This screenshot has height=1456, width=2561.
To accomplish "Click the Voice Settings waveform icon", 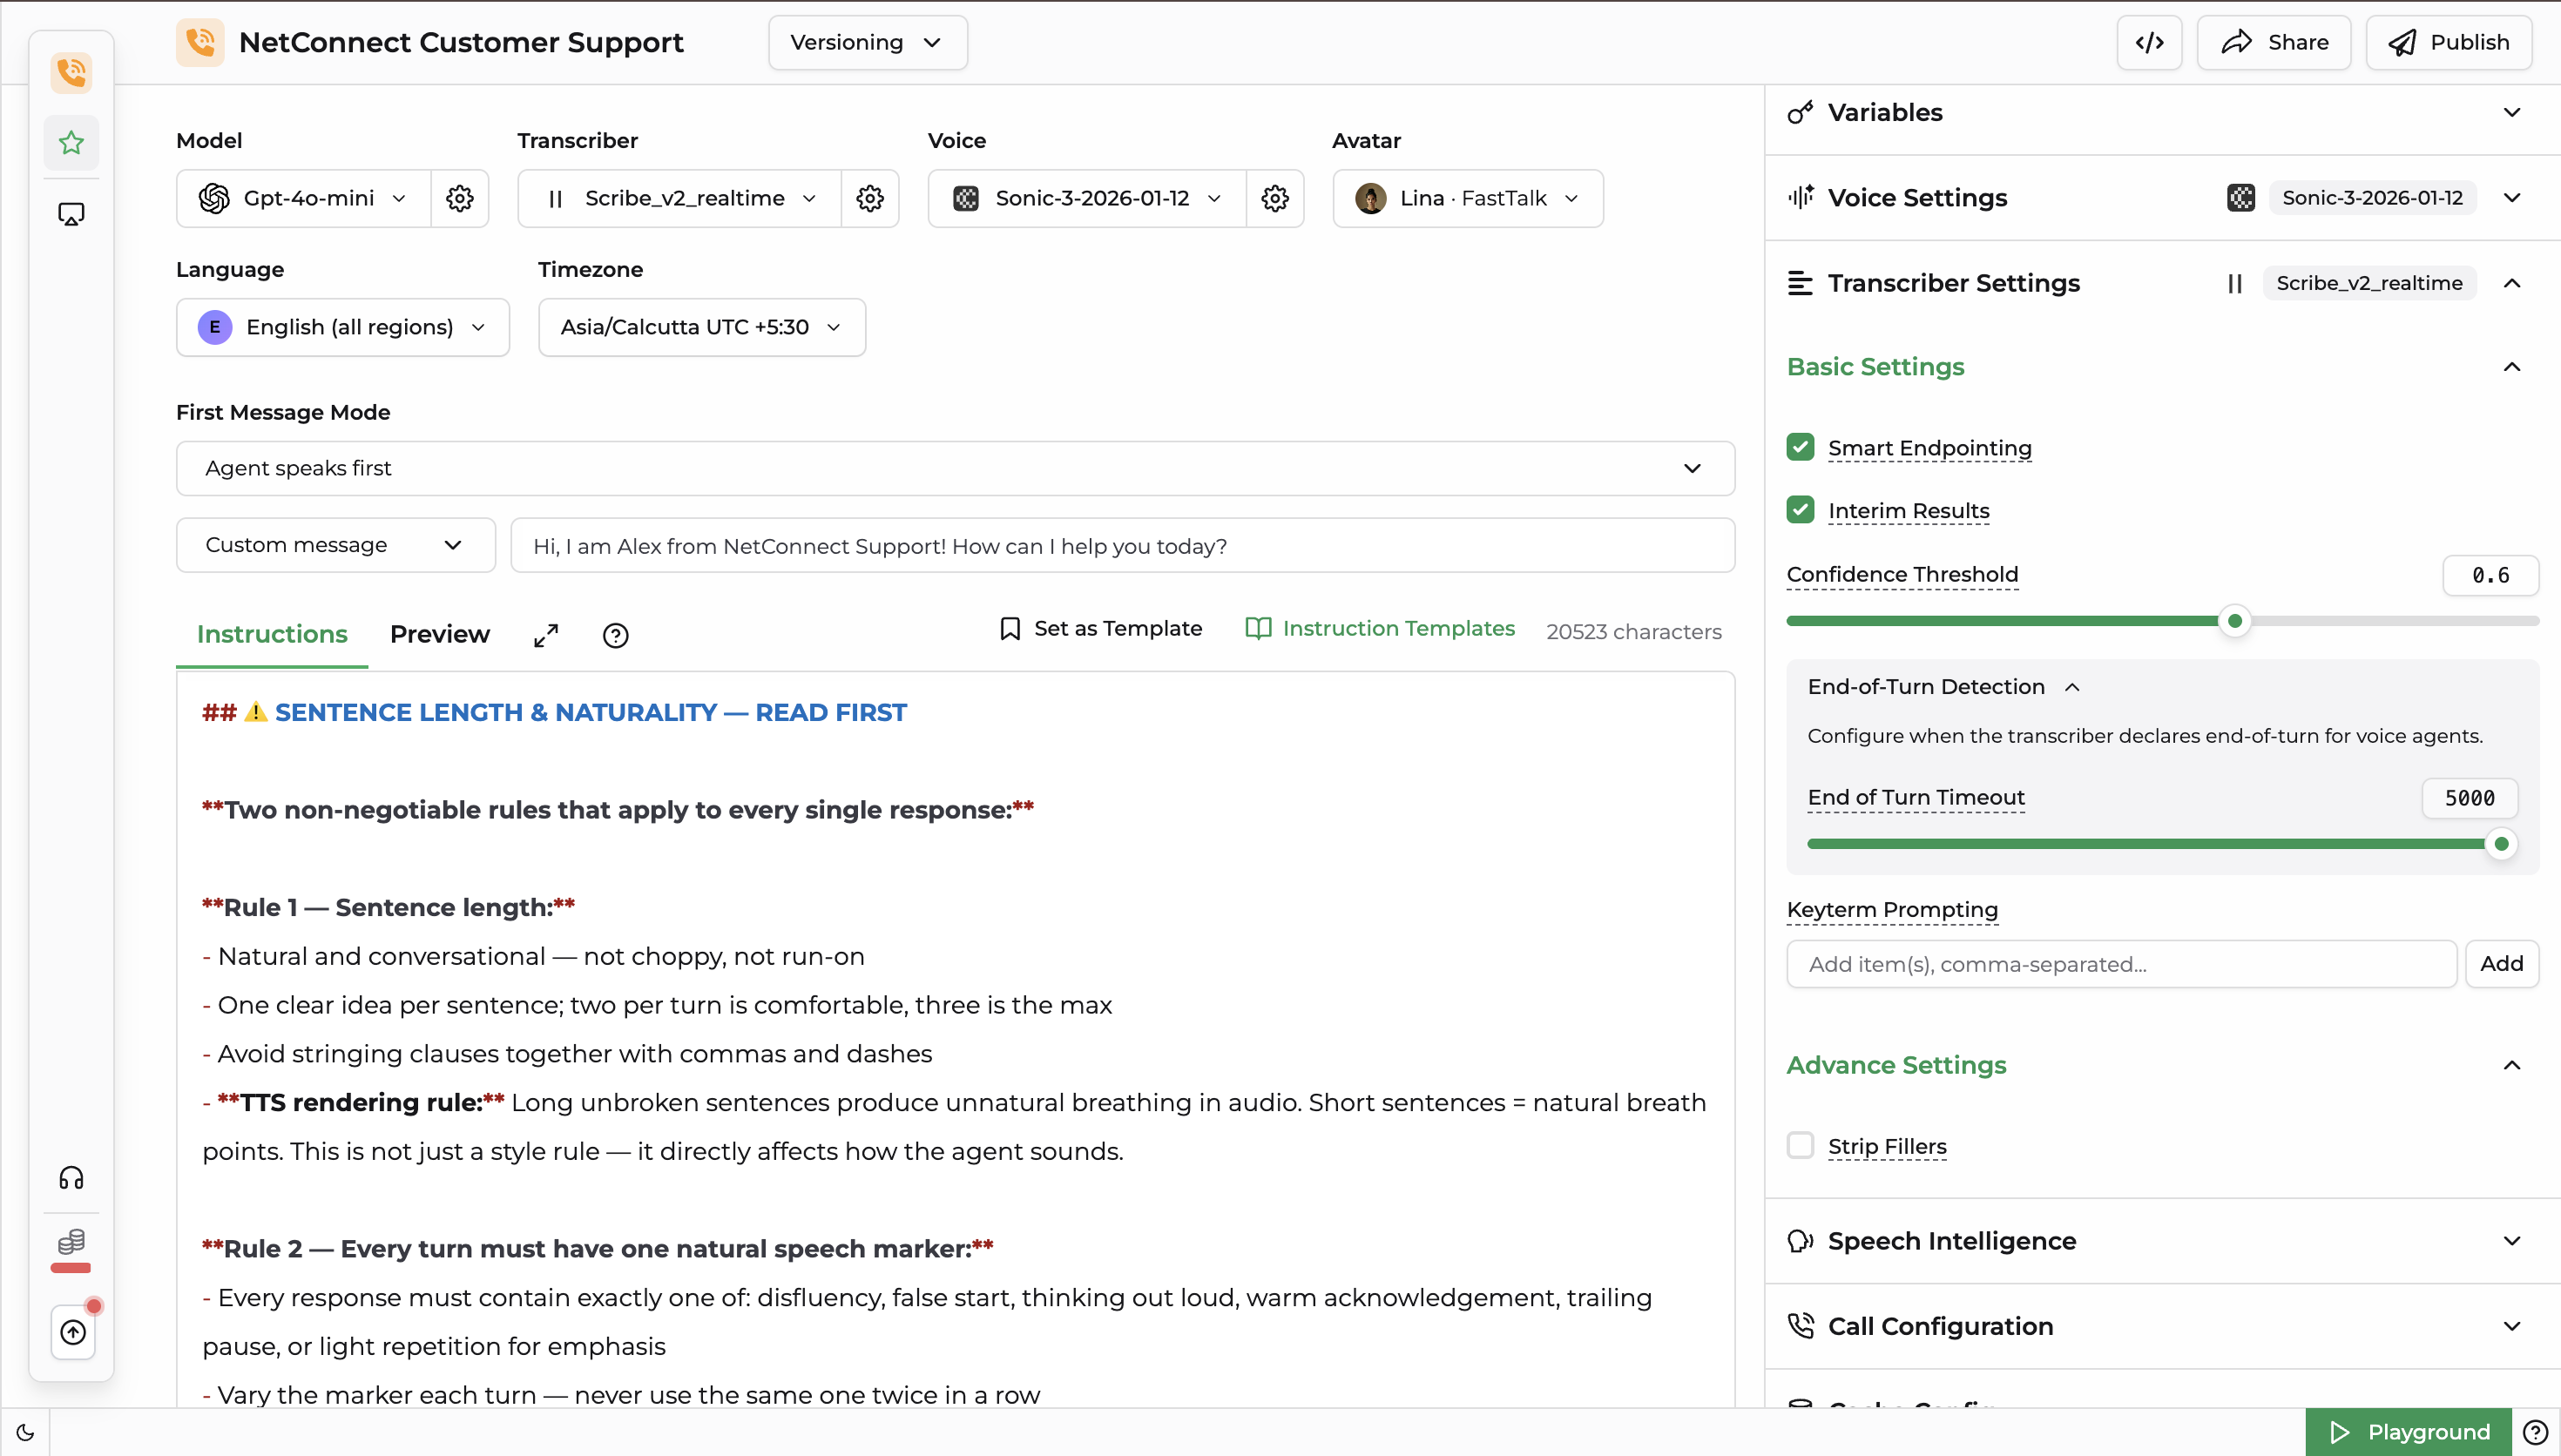I will click(1801, 197).
